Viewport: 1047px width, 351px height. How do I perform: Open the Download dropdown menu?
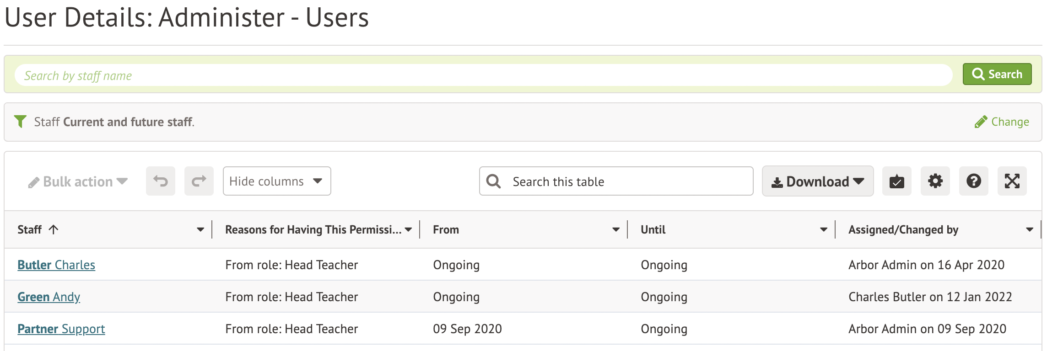click(817, 181)
